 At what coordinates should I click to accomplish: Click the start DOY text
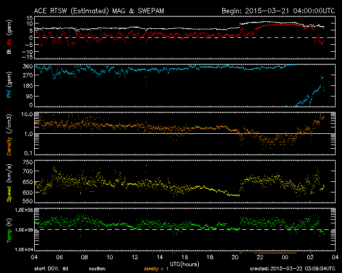coord(51,269)
